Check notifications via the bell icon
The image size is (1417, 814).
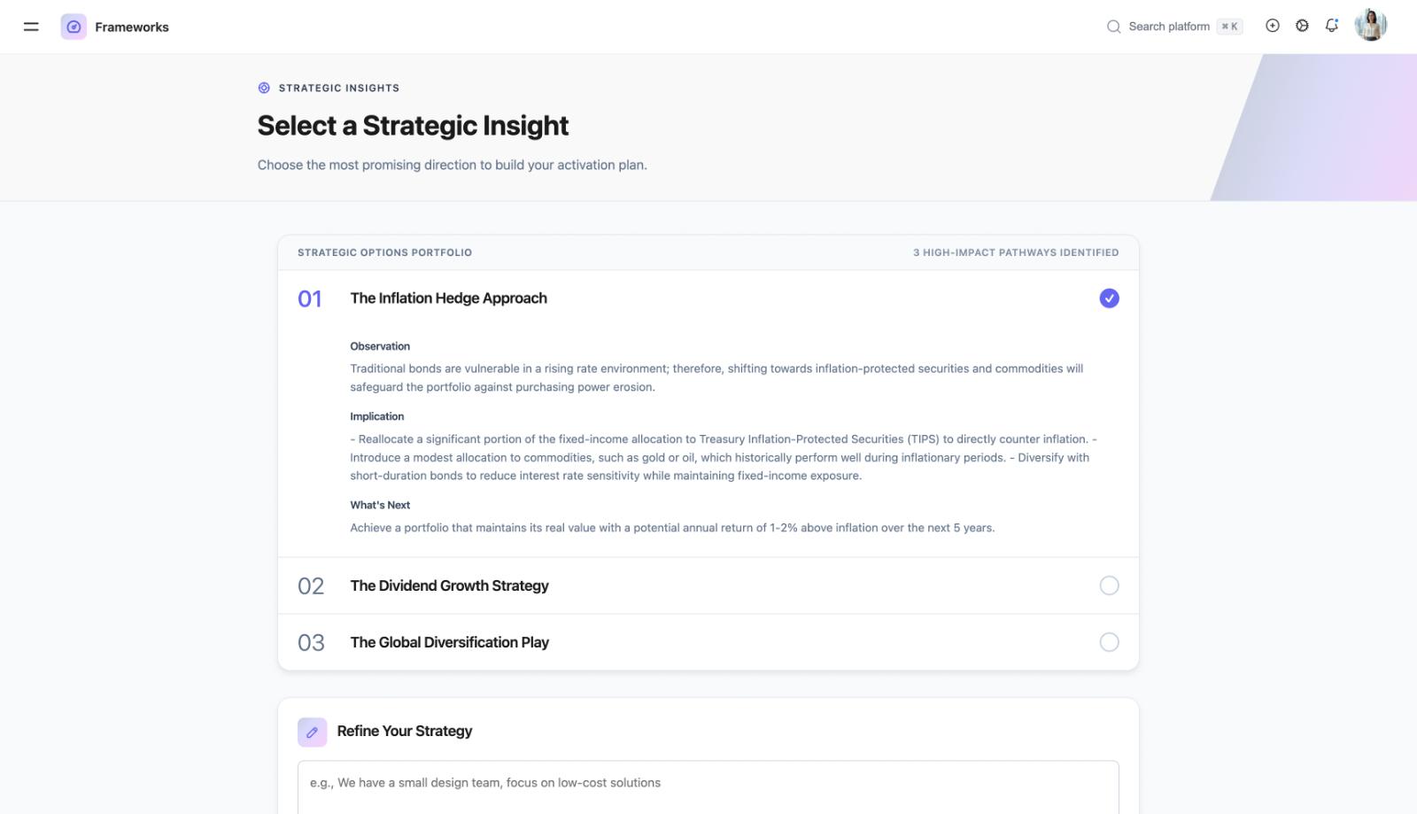point(1332,26)
